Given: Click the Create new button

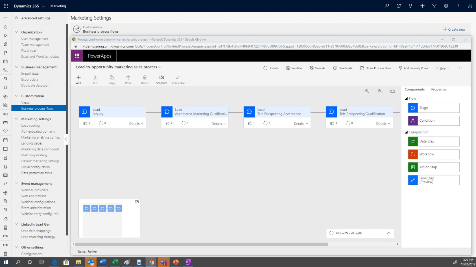Looking at the screenshot, I should pyautogui.click(x=454, y=30).
